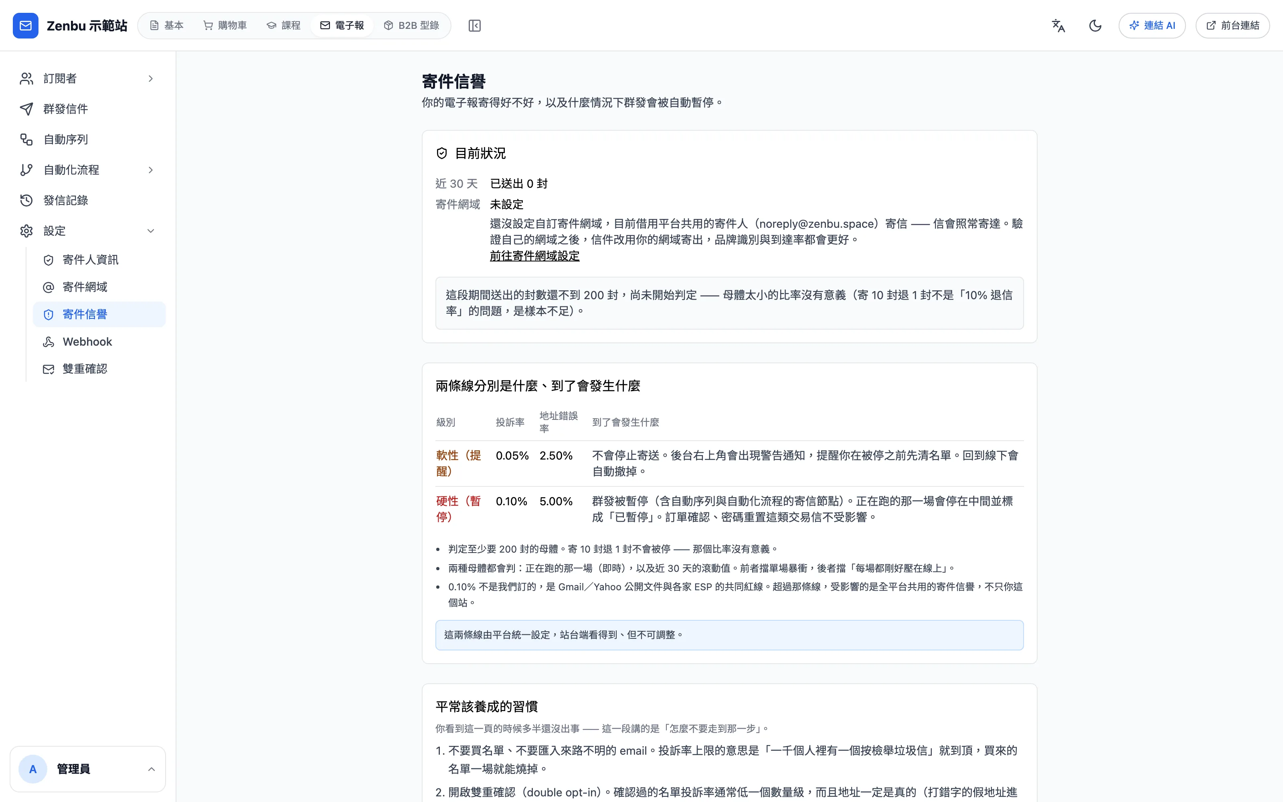Open 發信記錄 in the sidebar
Image resolution: width=1283 pixels, height=802 pixels.
[88, 200]
